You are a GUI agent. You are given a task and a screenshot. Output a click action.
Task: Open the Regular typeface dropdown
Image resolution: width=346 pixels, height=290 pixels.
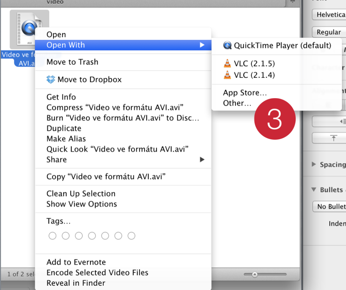[329, 32]
